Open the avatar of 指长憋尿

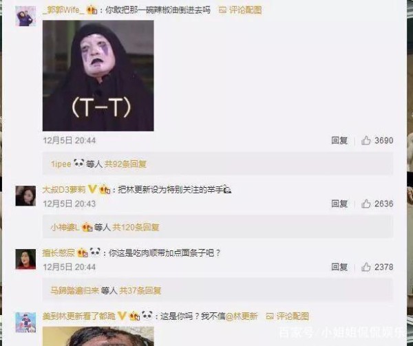(25, 259)
